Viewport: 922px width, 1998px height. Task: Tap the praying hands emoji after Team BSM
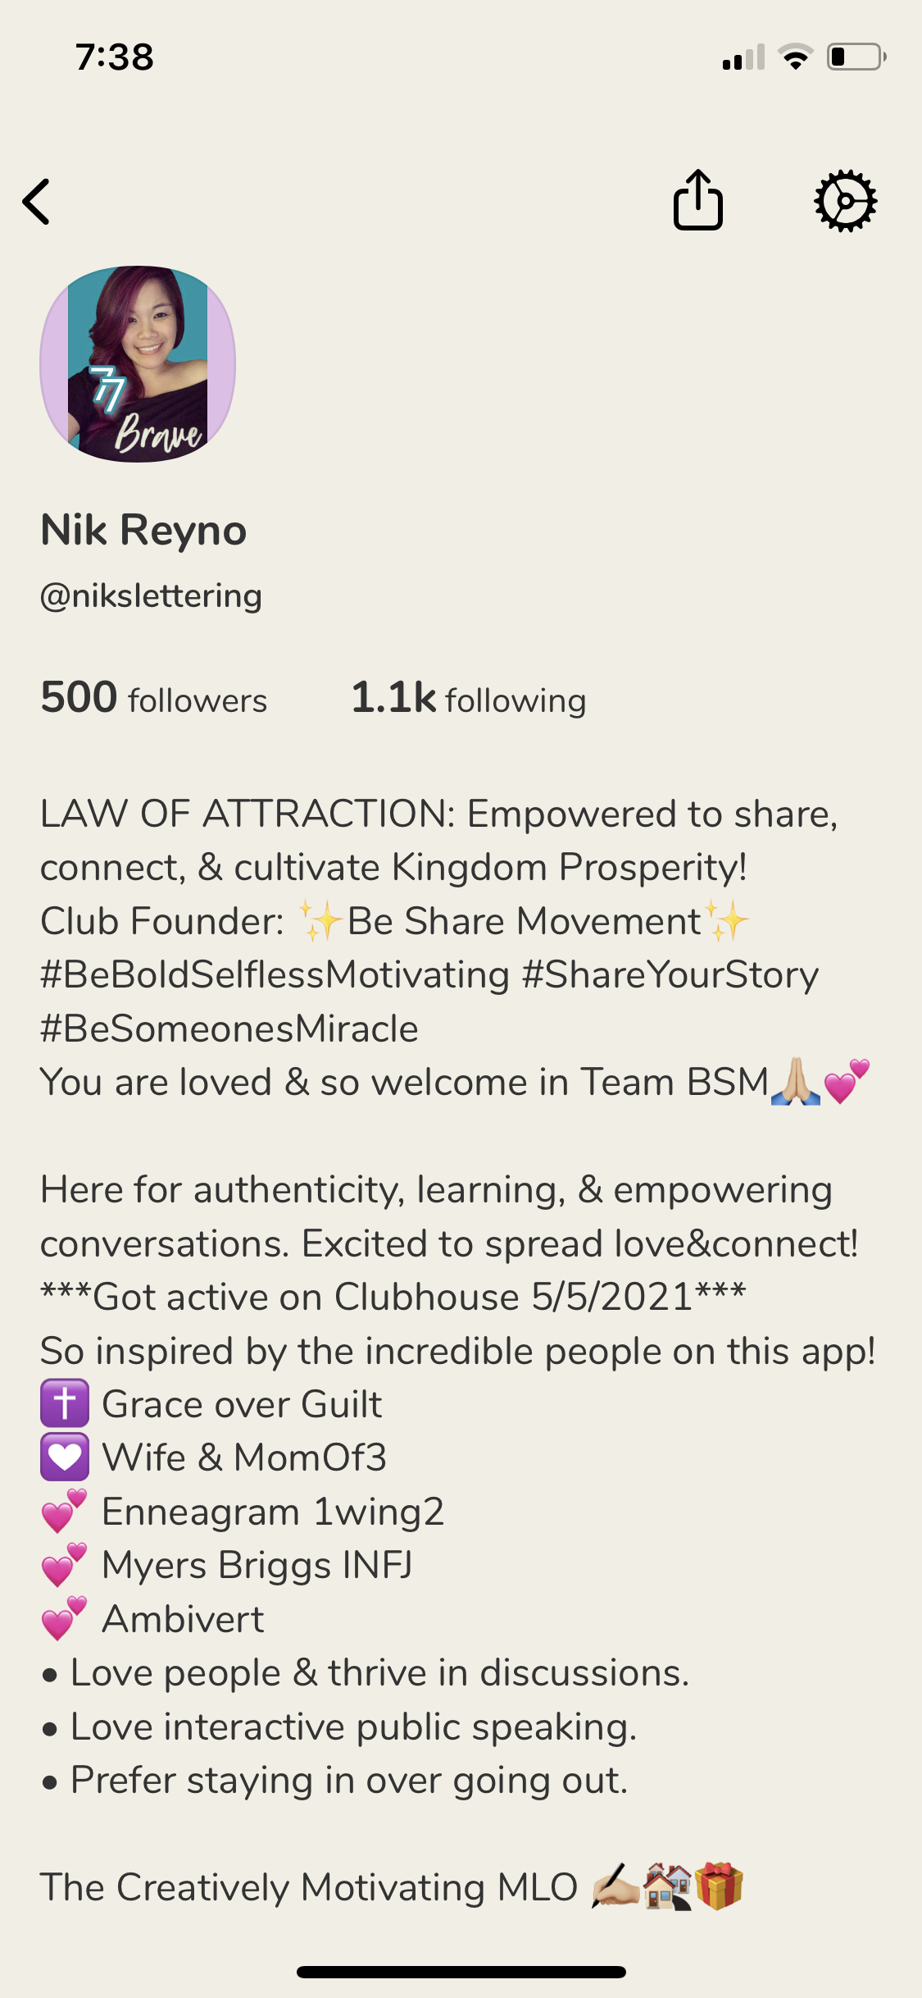tap(796, 1082)
